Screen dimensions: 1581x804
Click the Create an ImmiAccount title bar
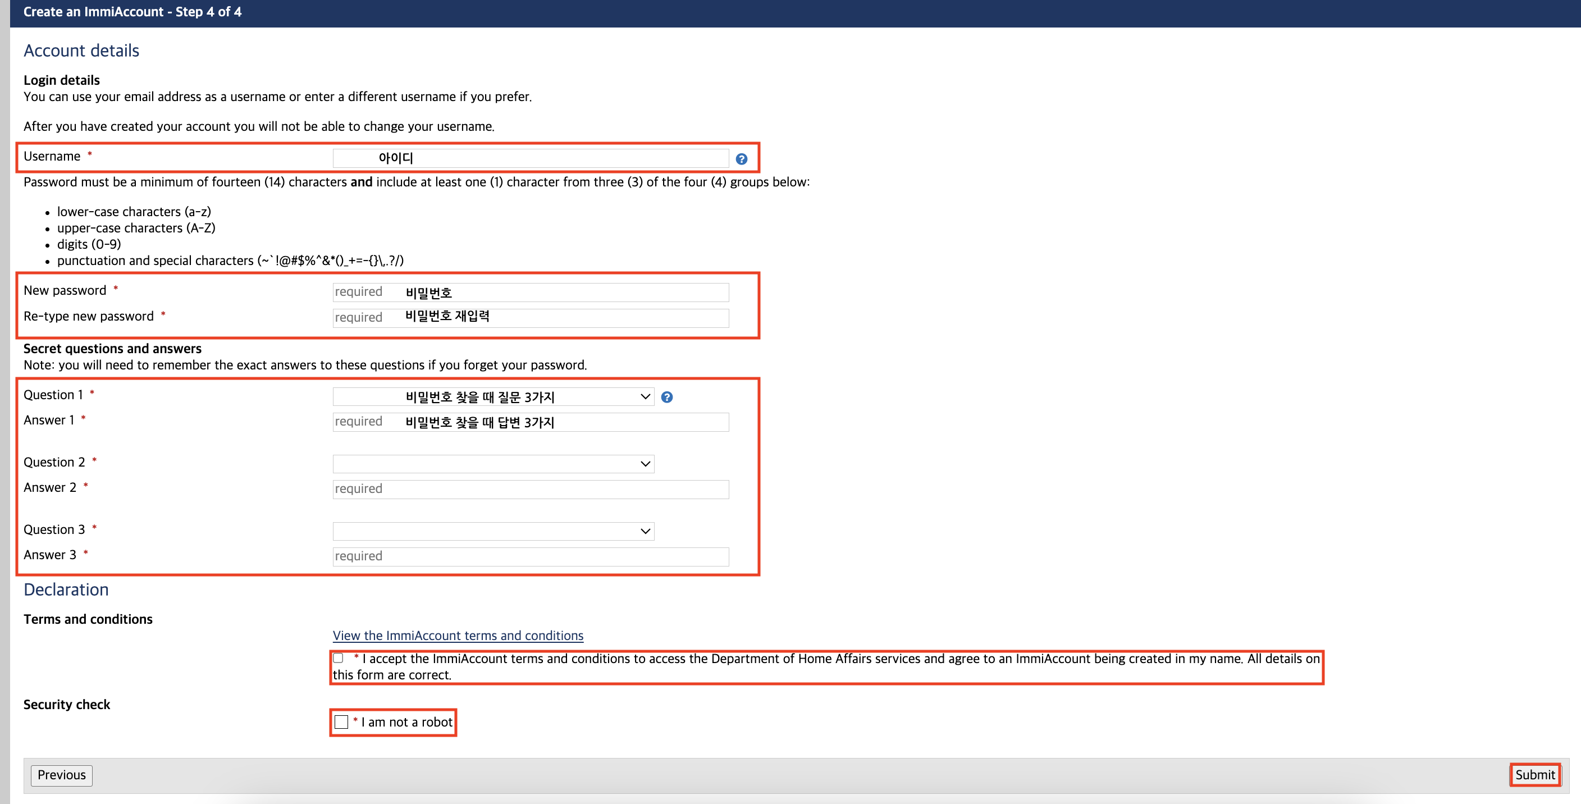coord(132,12)
